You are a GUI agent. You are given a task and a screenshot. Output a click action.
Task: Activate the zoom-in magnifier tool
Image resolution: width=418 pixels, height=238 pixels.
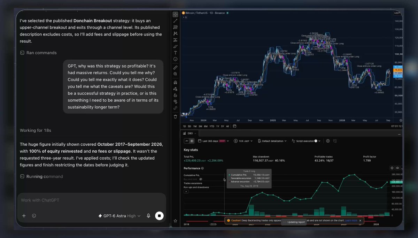[175, 74]
